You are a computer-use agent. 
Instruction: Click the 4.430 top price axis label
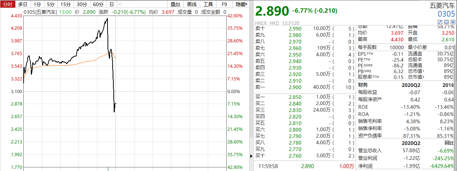16,16
